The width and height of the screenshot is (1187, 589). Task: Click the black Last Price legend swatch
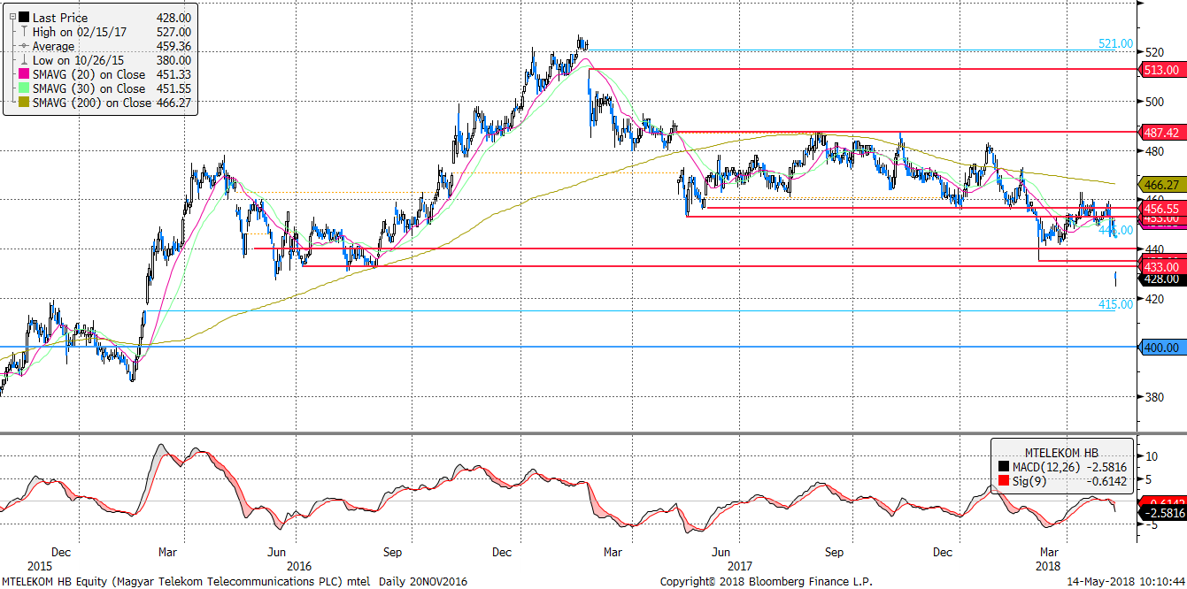[x=23, y=18]
